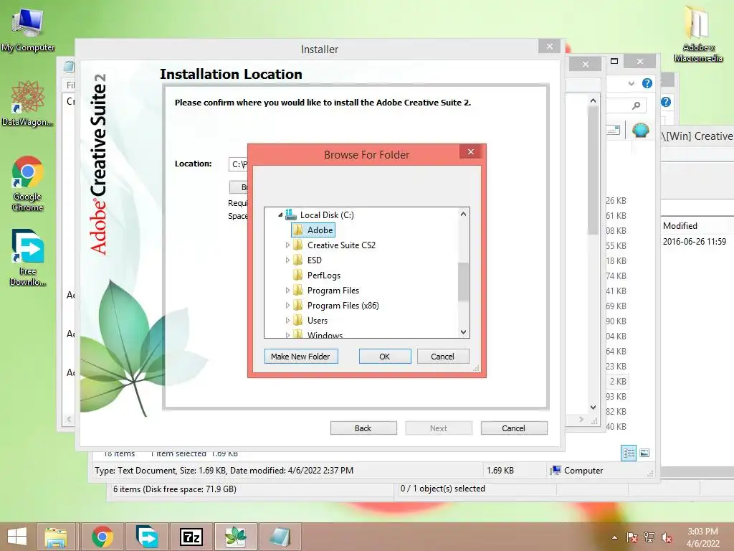Cancel the Browse For Folder dialog
The width and height of the screenshot is (734, 551).
tap(442, 357)
